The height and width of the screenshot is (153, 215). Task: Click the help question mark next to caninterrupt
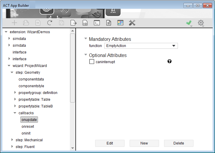point(169,61)
